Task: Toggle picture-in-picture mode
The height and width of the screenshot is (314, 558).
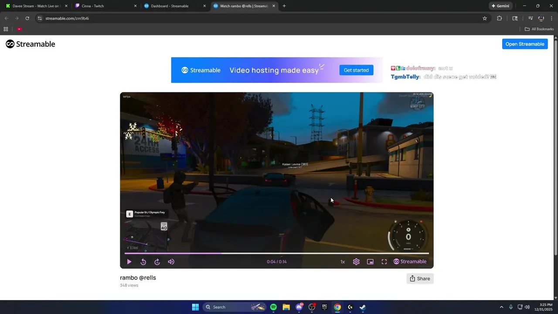Action: pyautogui.click(x=370, y=262)
